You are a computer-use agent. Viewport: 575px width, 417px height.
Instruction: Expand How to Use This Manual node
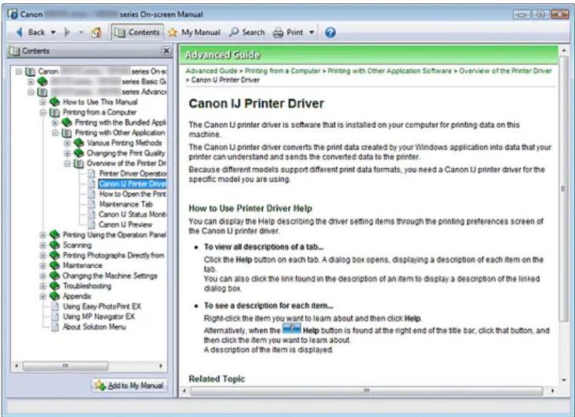[43, 102]
